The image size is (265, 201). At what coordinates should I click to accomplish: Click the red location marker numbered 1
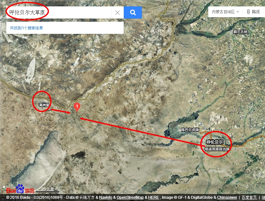point(77,107)
